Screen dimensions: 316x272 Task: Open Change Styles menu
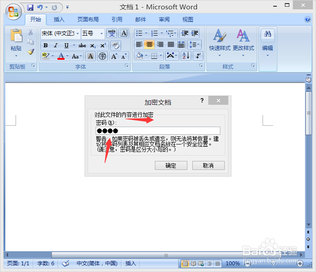243,42
